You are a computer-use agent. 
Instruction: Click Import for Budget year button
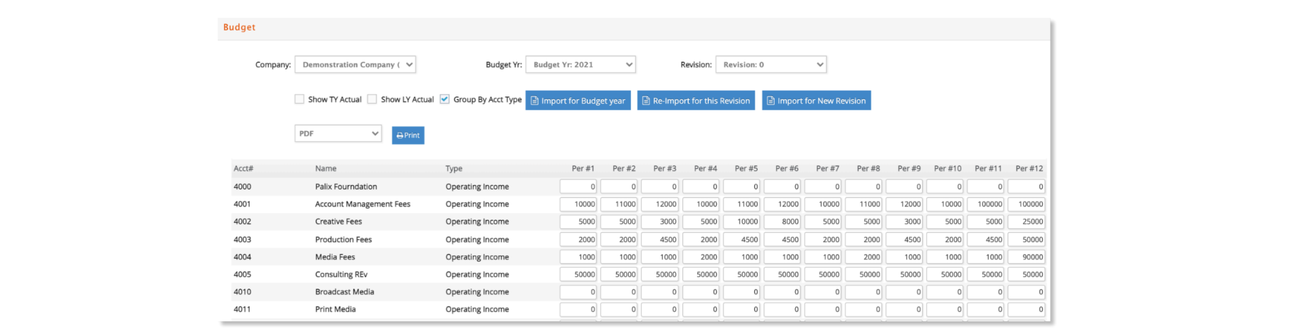point(578,101)
